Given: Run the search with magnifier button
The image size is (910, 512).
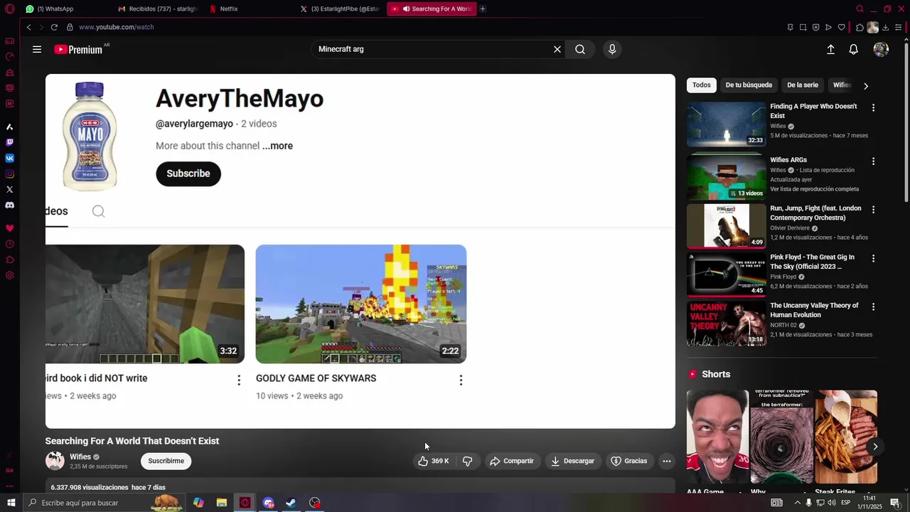Looking at the screenshot, I should (580, 49).
